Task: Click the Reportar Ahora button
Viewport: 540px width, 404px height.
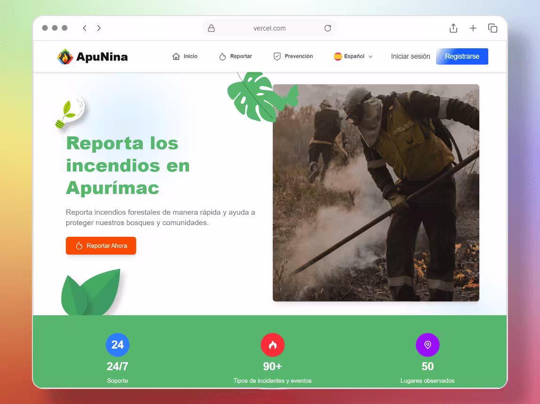Action: tap(101, 246)
